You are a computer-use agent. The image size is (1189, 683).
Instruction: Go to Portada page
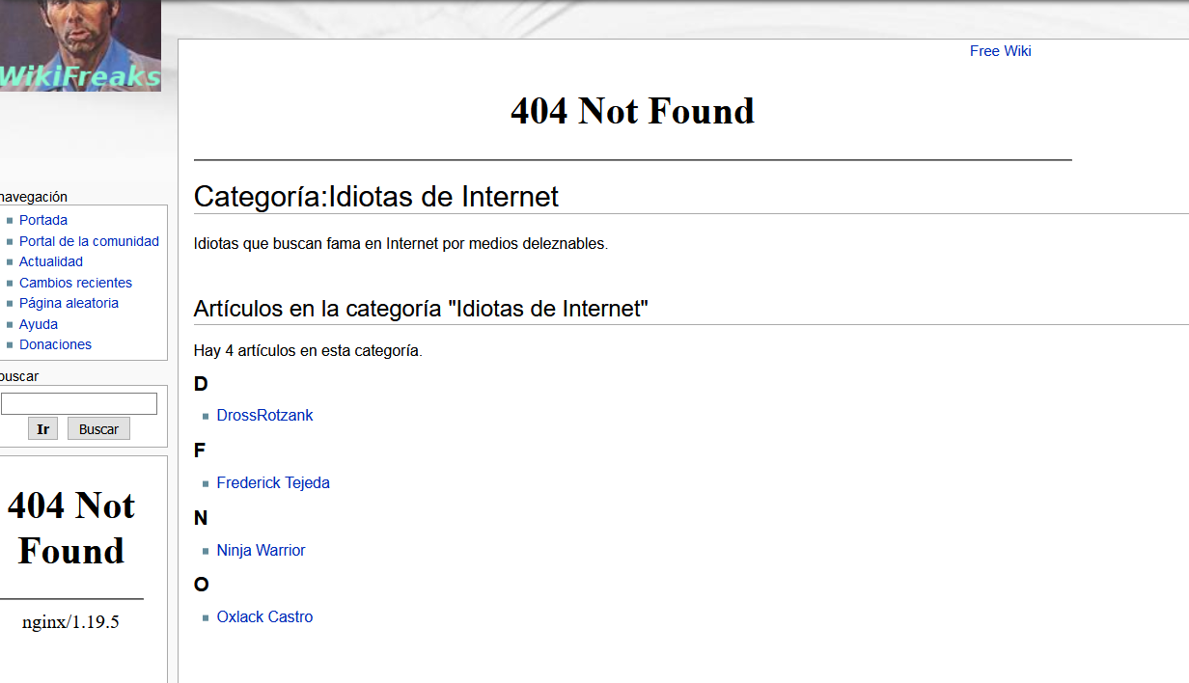pyautogui.click(x=43, y=220)
